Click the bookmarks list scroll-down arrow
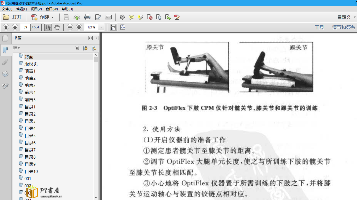357x200 pixels. 96,197
